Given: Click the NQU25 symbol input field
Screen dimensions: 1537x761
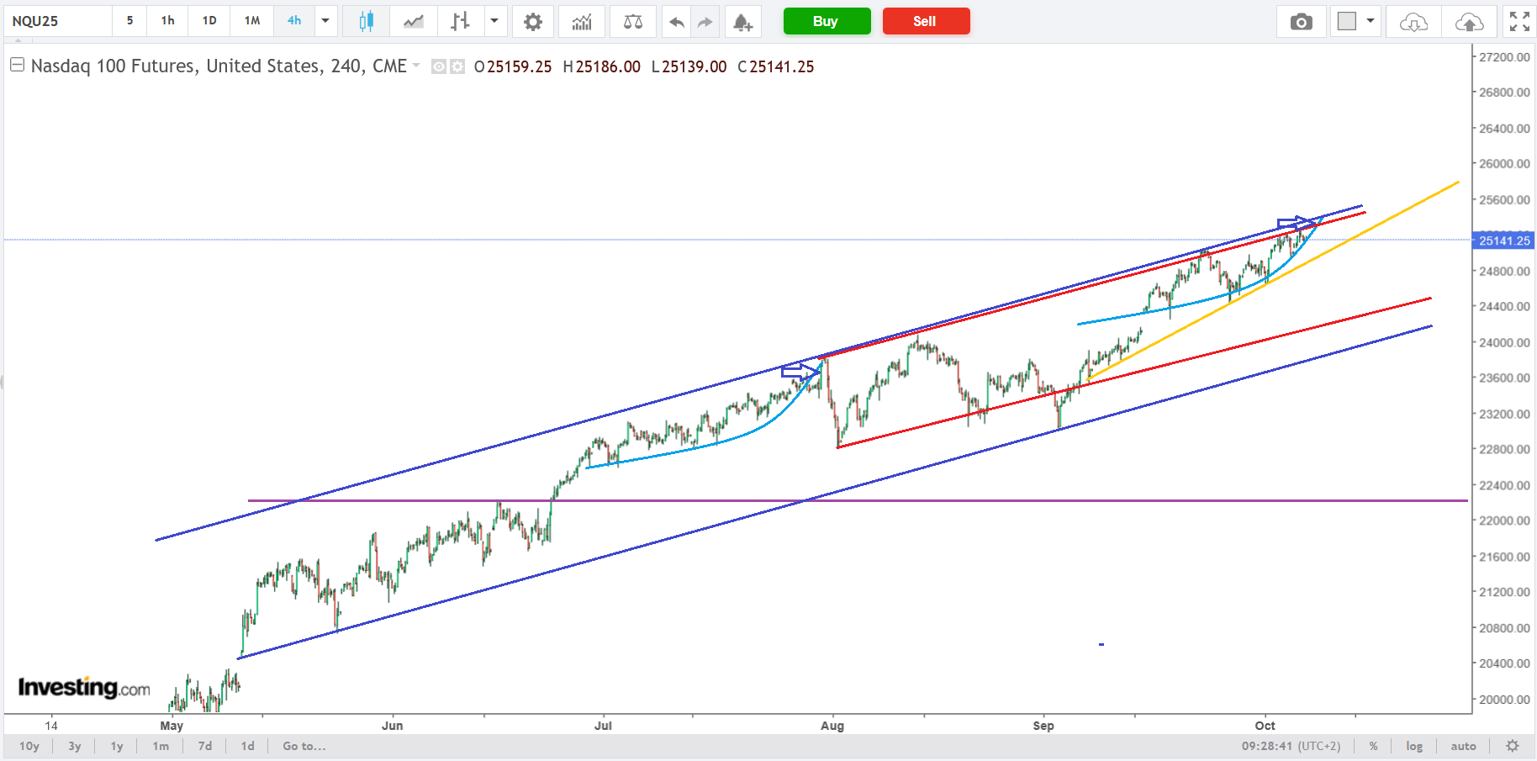Looking at the screenshot, I should click(57, 21).
